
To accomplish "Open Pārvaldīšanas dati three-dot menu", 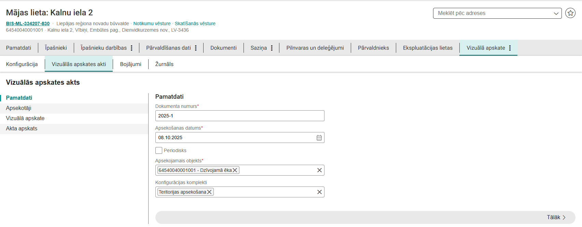I will (196, 48).
